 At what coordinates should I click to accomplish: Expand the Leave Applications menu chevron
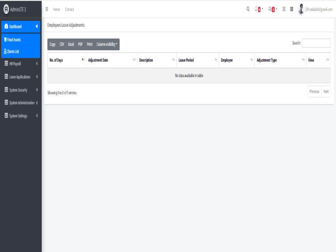(37, 77)
